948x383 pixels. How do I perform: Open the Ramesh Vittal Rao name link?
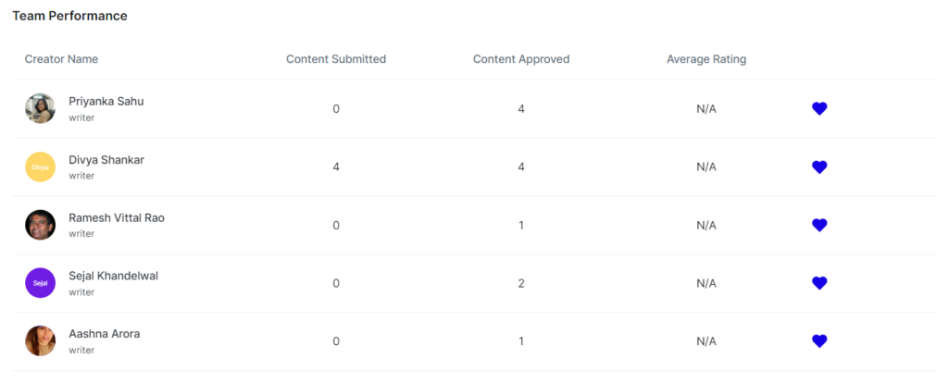(117, 218)
